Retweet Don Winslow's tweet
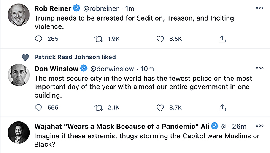270x153 pixels. [x=99, y=108]
